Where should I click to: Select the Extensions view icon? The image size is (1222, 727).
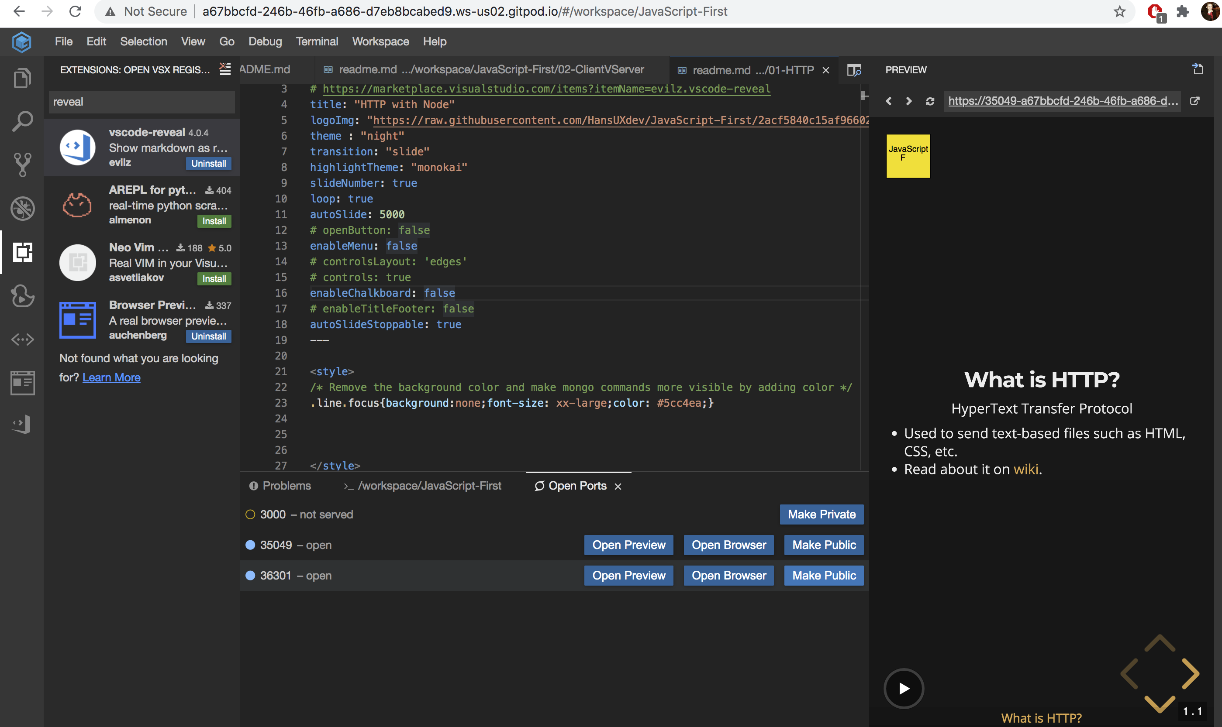[22, 252]
